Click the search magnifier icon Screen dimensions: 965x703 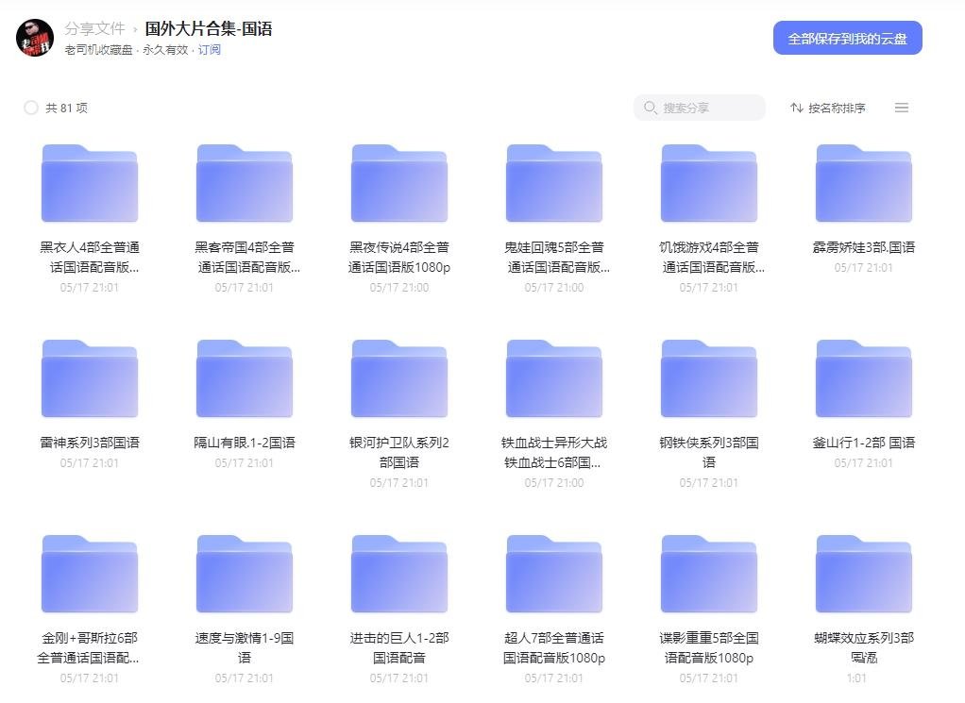[x=649, y=108]
